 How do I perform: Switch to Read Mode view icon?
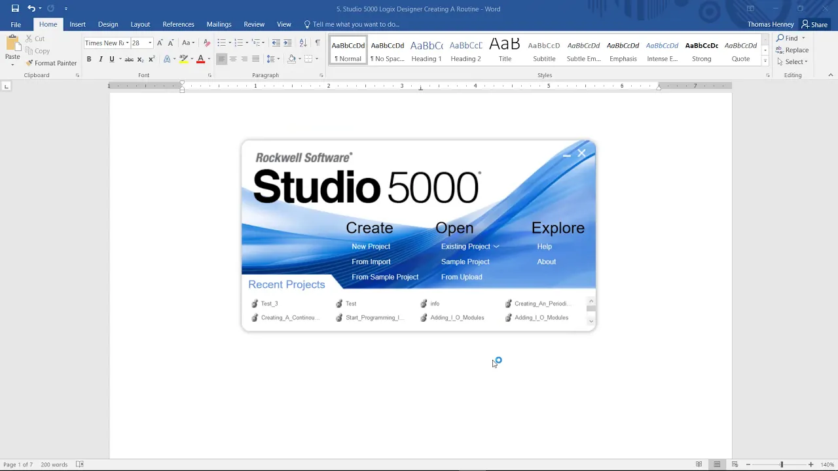pyautogui.click(x=699, y=464)
